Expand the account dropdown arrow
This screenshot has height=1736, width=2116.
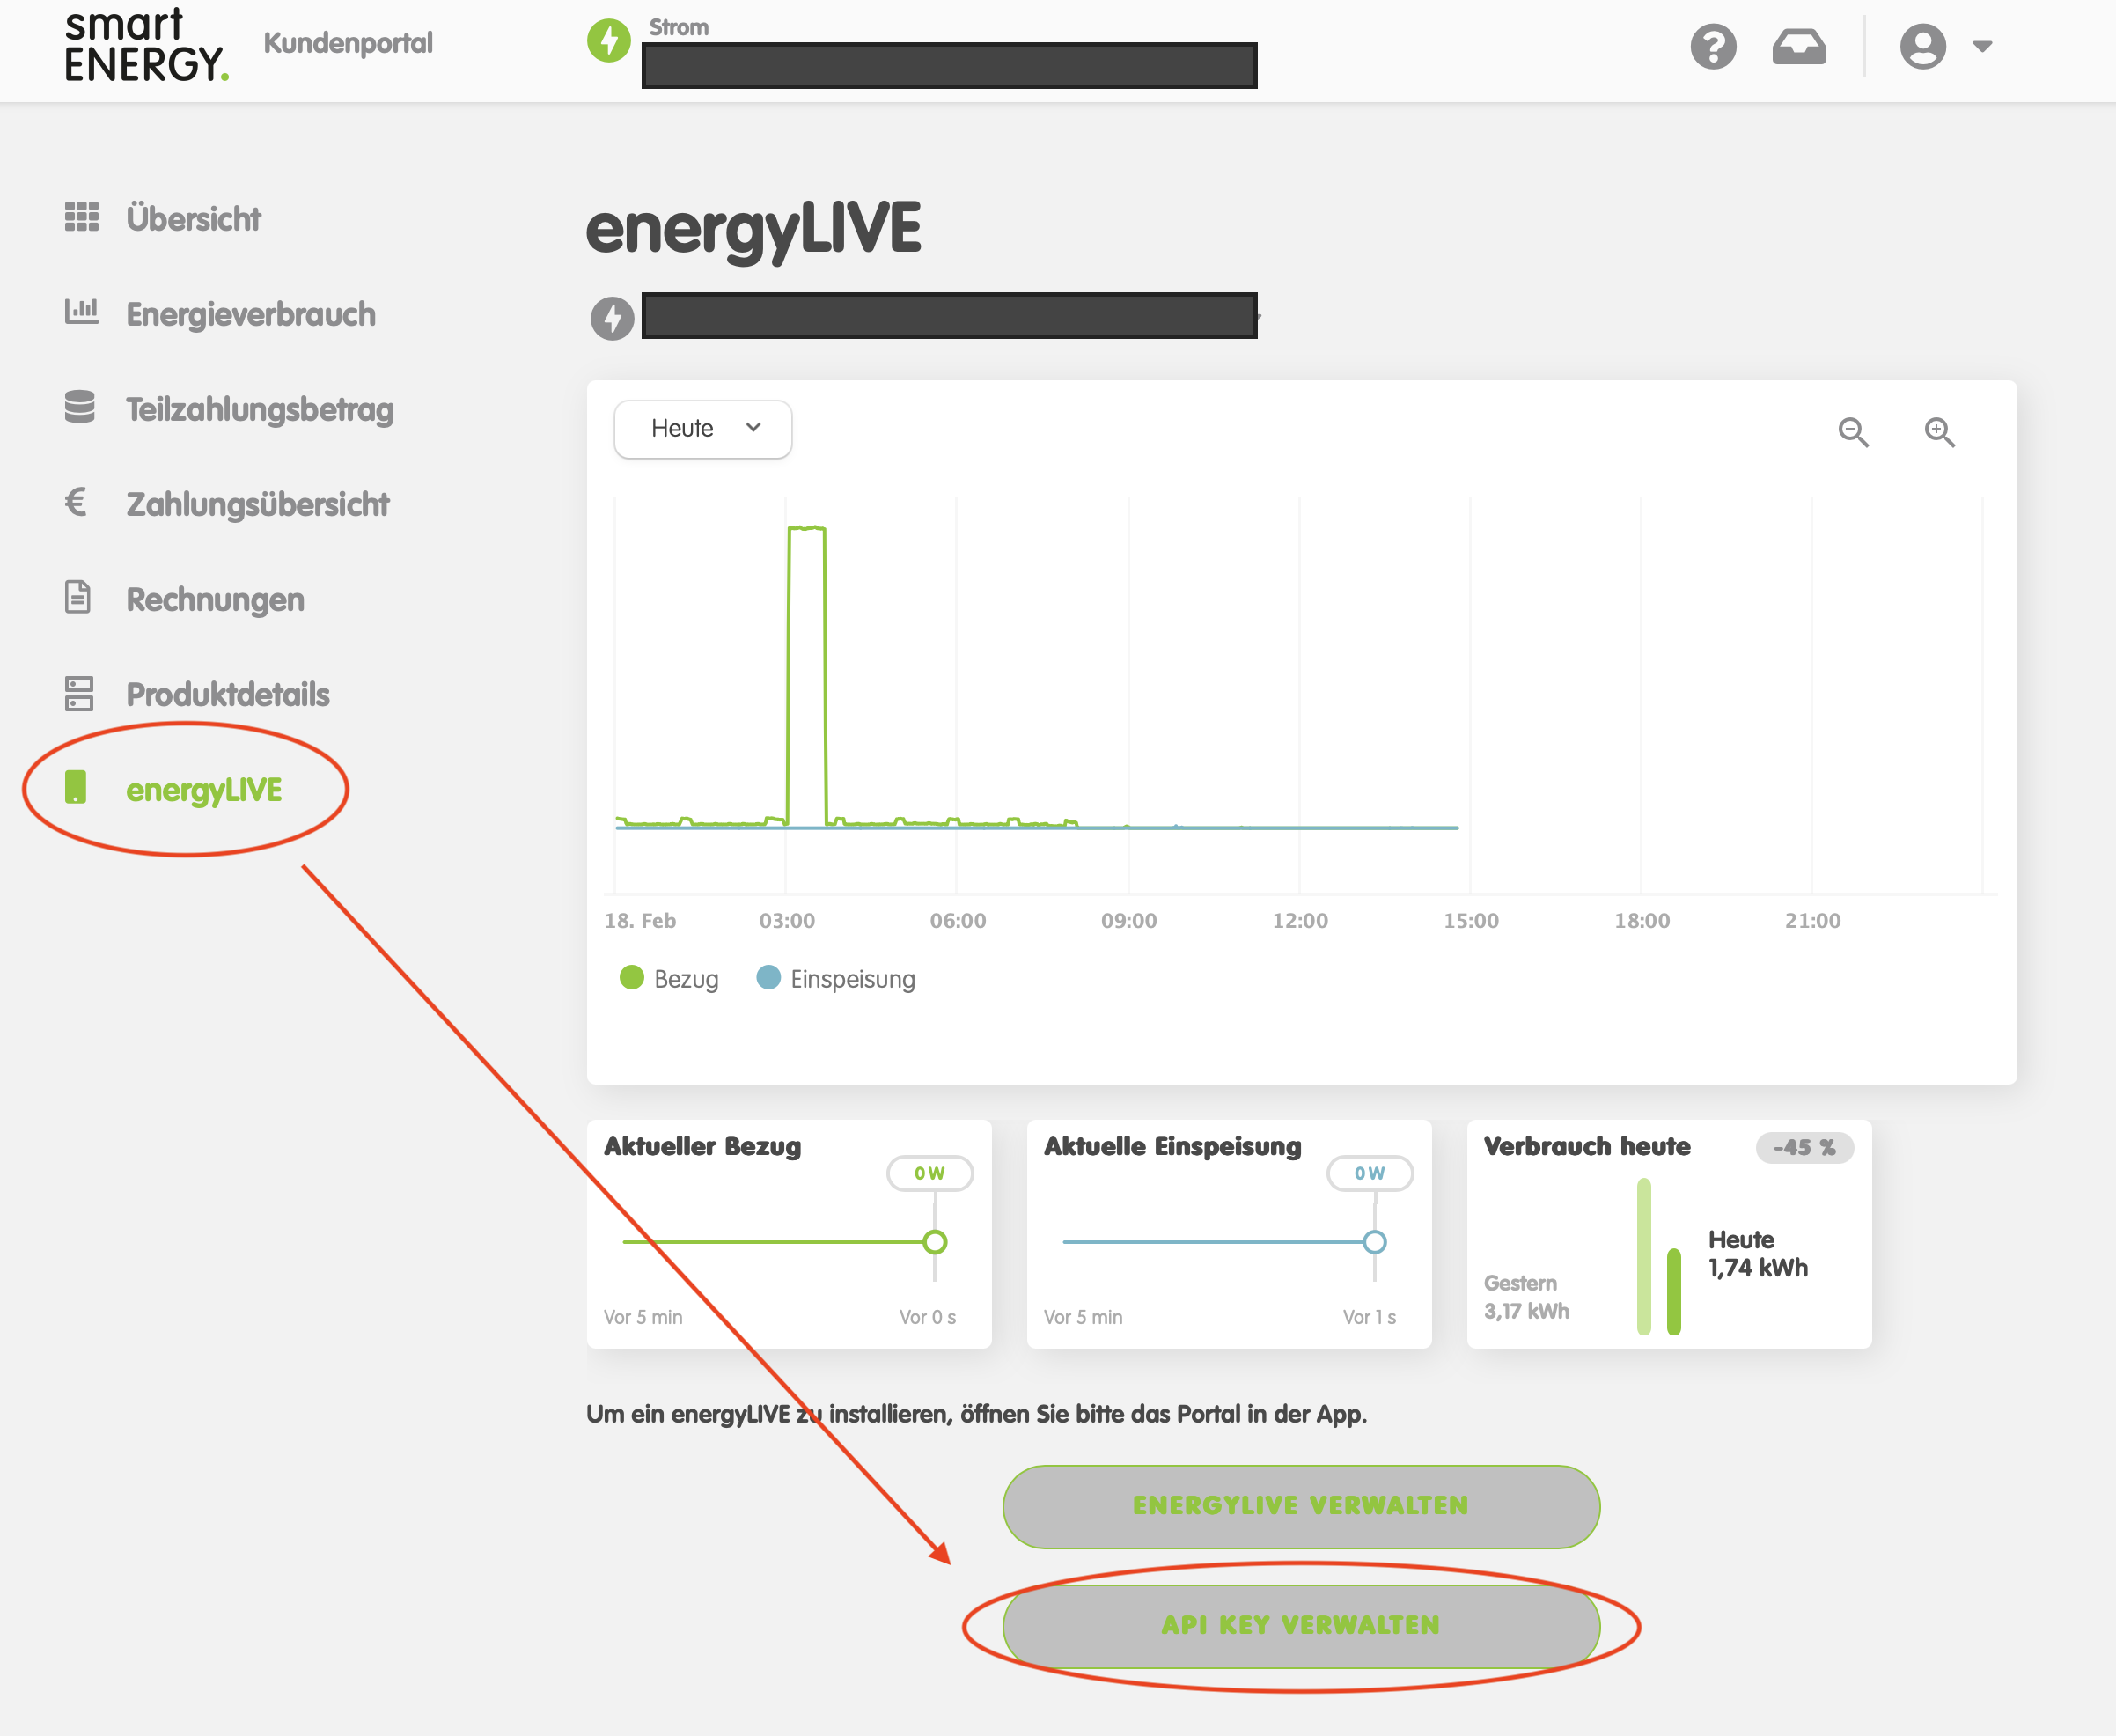pyautogui.click(x=1982, y=46)
